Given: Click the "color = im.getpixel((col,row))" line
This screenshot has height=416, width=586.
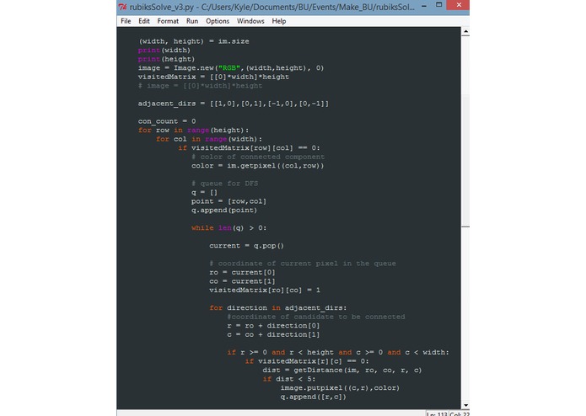Looking at the screenshot, I should coord(257,166).
